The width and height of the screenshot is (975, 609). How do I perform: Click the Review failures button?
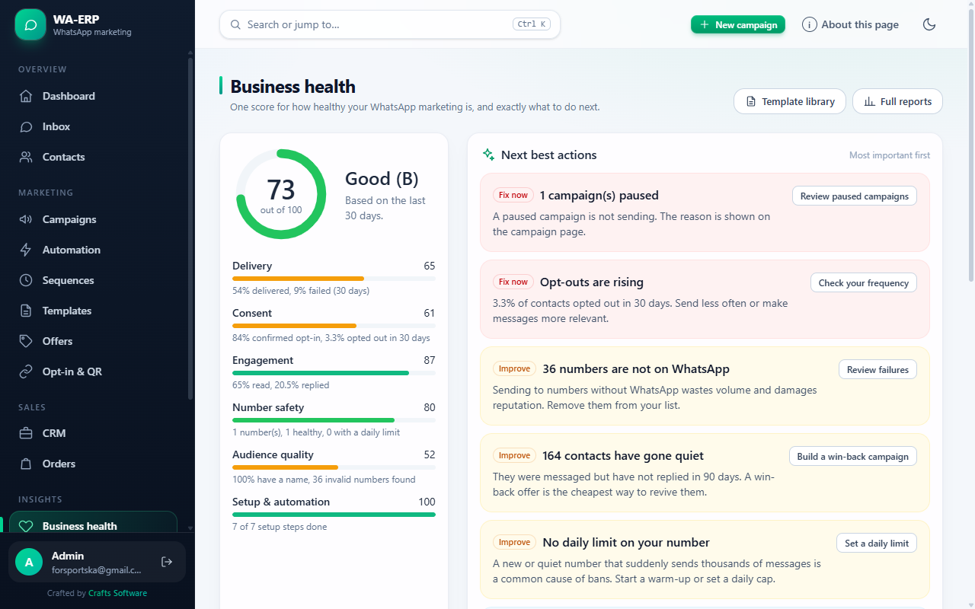pyautogui.click(x=877, y=369)
